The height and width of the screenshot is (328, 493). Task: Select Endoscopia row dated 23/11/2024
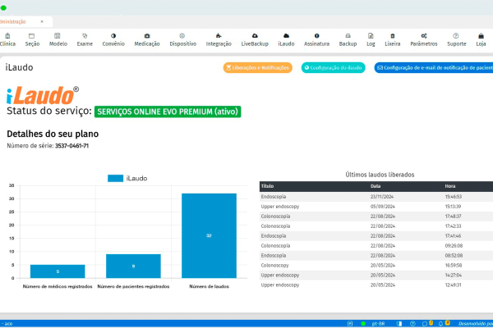[x=376, y=197]
